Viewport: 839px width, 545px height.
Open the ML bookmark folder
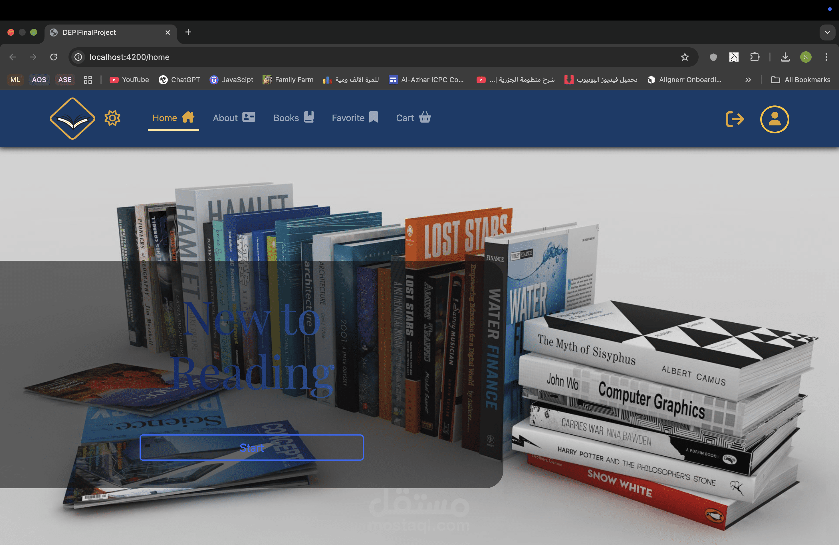point(15,80)
